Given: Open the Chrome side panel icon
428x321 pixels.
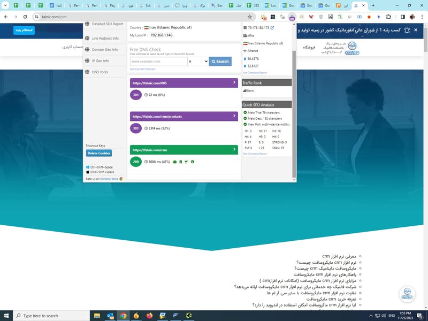Looking at the screenshot, I should (x=403, y=17).
